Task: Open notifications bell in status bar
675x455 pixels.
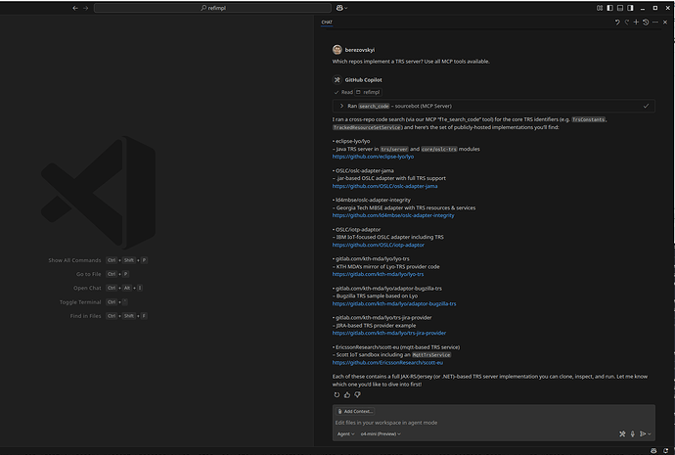Action: (x=665, y=451)
